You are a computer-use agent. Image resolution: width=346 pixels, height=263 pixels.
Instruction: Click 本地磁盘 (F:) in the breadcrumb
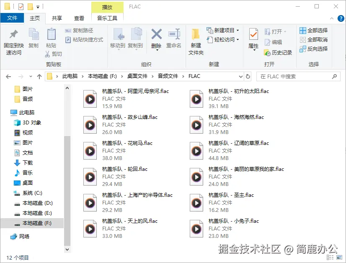[102, 76]
